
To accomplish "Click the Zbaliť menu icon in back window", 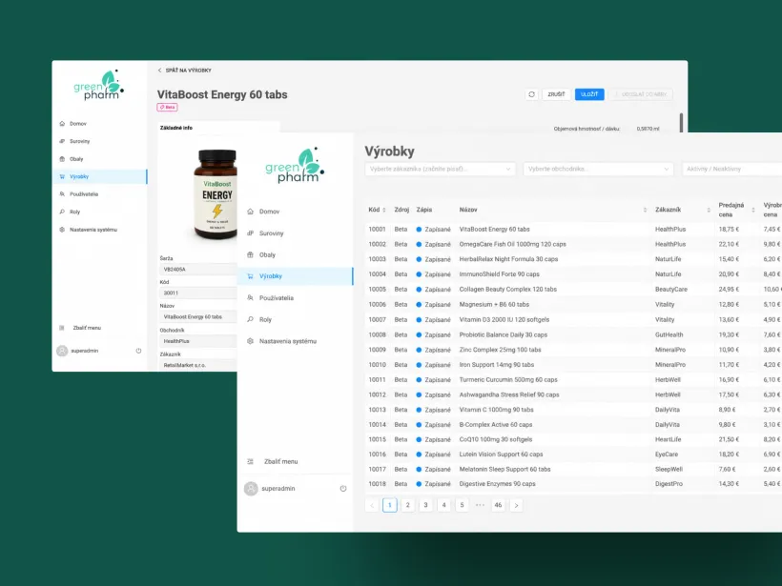I will [62, 328].
